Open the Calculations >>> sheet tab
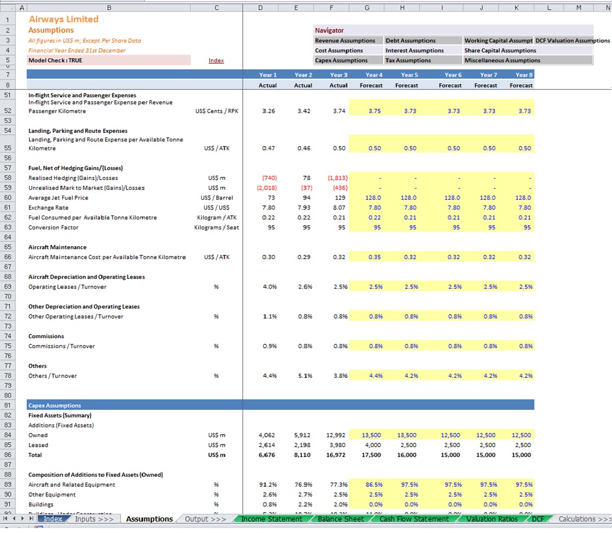 [x=584, y=519]
